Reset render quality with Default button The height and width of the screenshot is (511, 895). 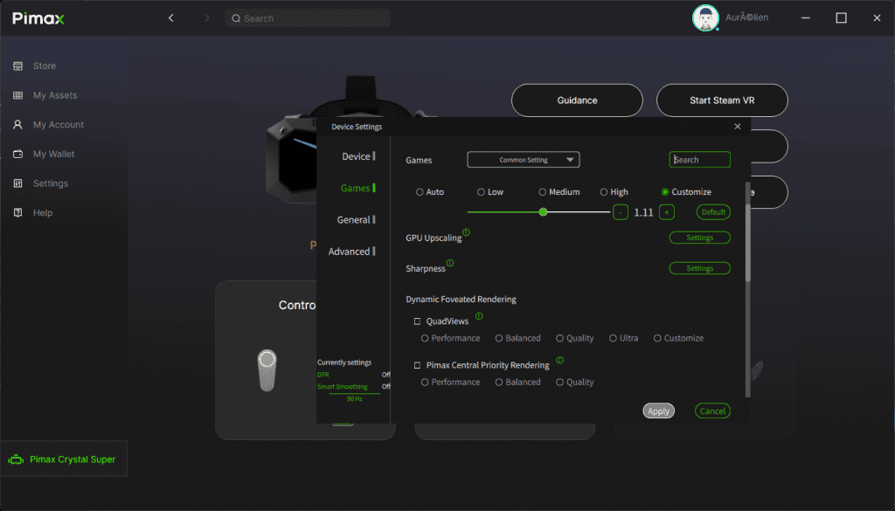(x=713, y=212)
